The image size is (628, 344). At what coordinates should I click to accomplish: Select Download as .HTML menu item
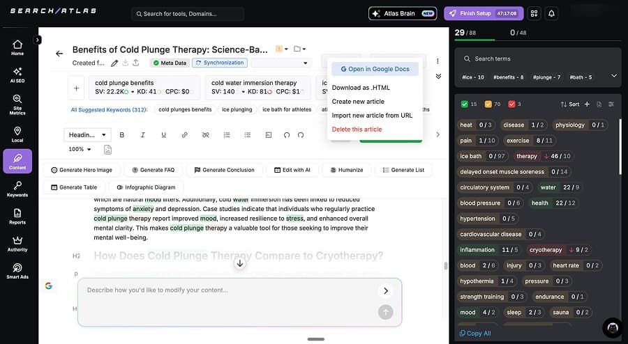[x=361, y=88]
